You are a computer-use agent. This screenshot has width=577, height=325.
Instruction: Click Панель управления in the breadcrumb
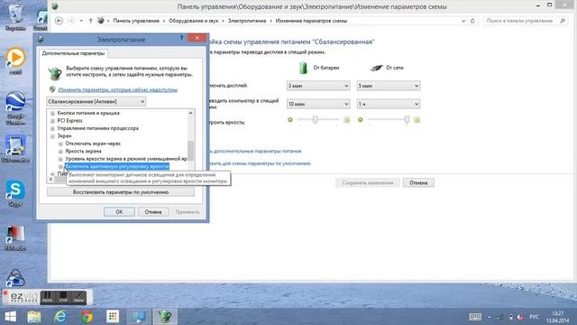tap(136, 21)
